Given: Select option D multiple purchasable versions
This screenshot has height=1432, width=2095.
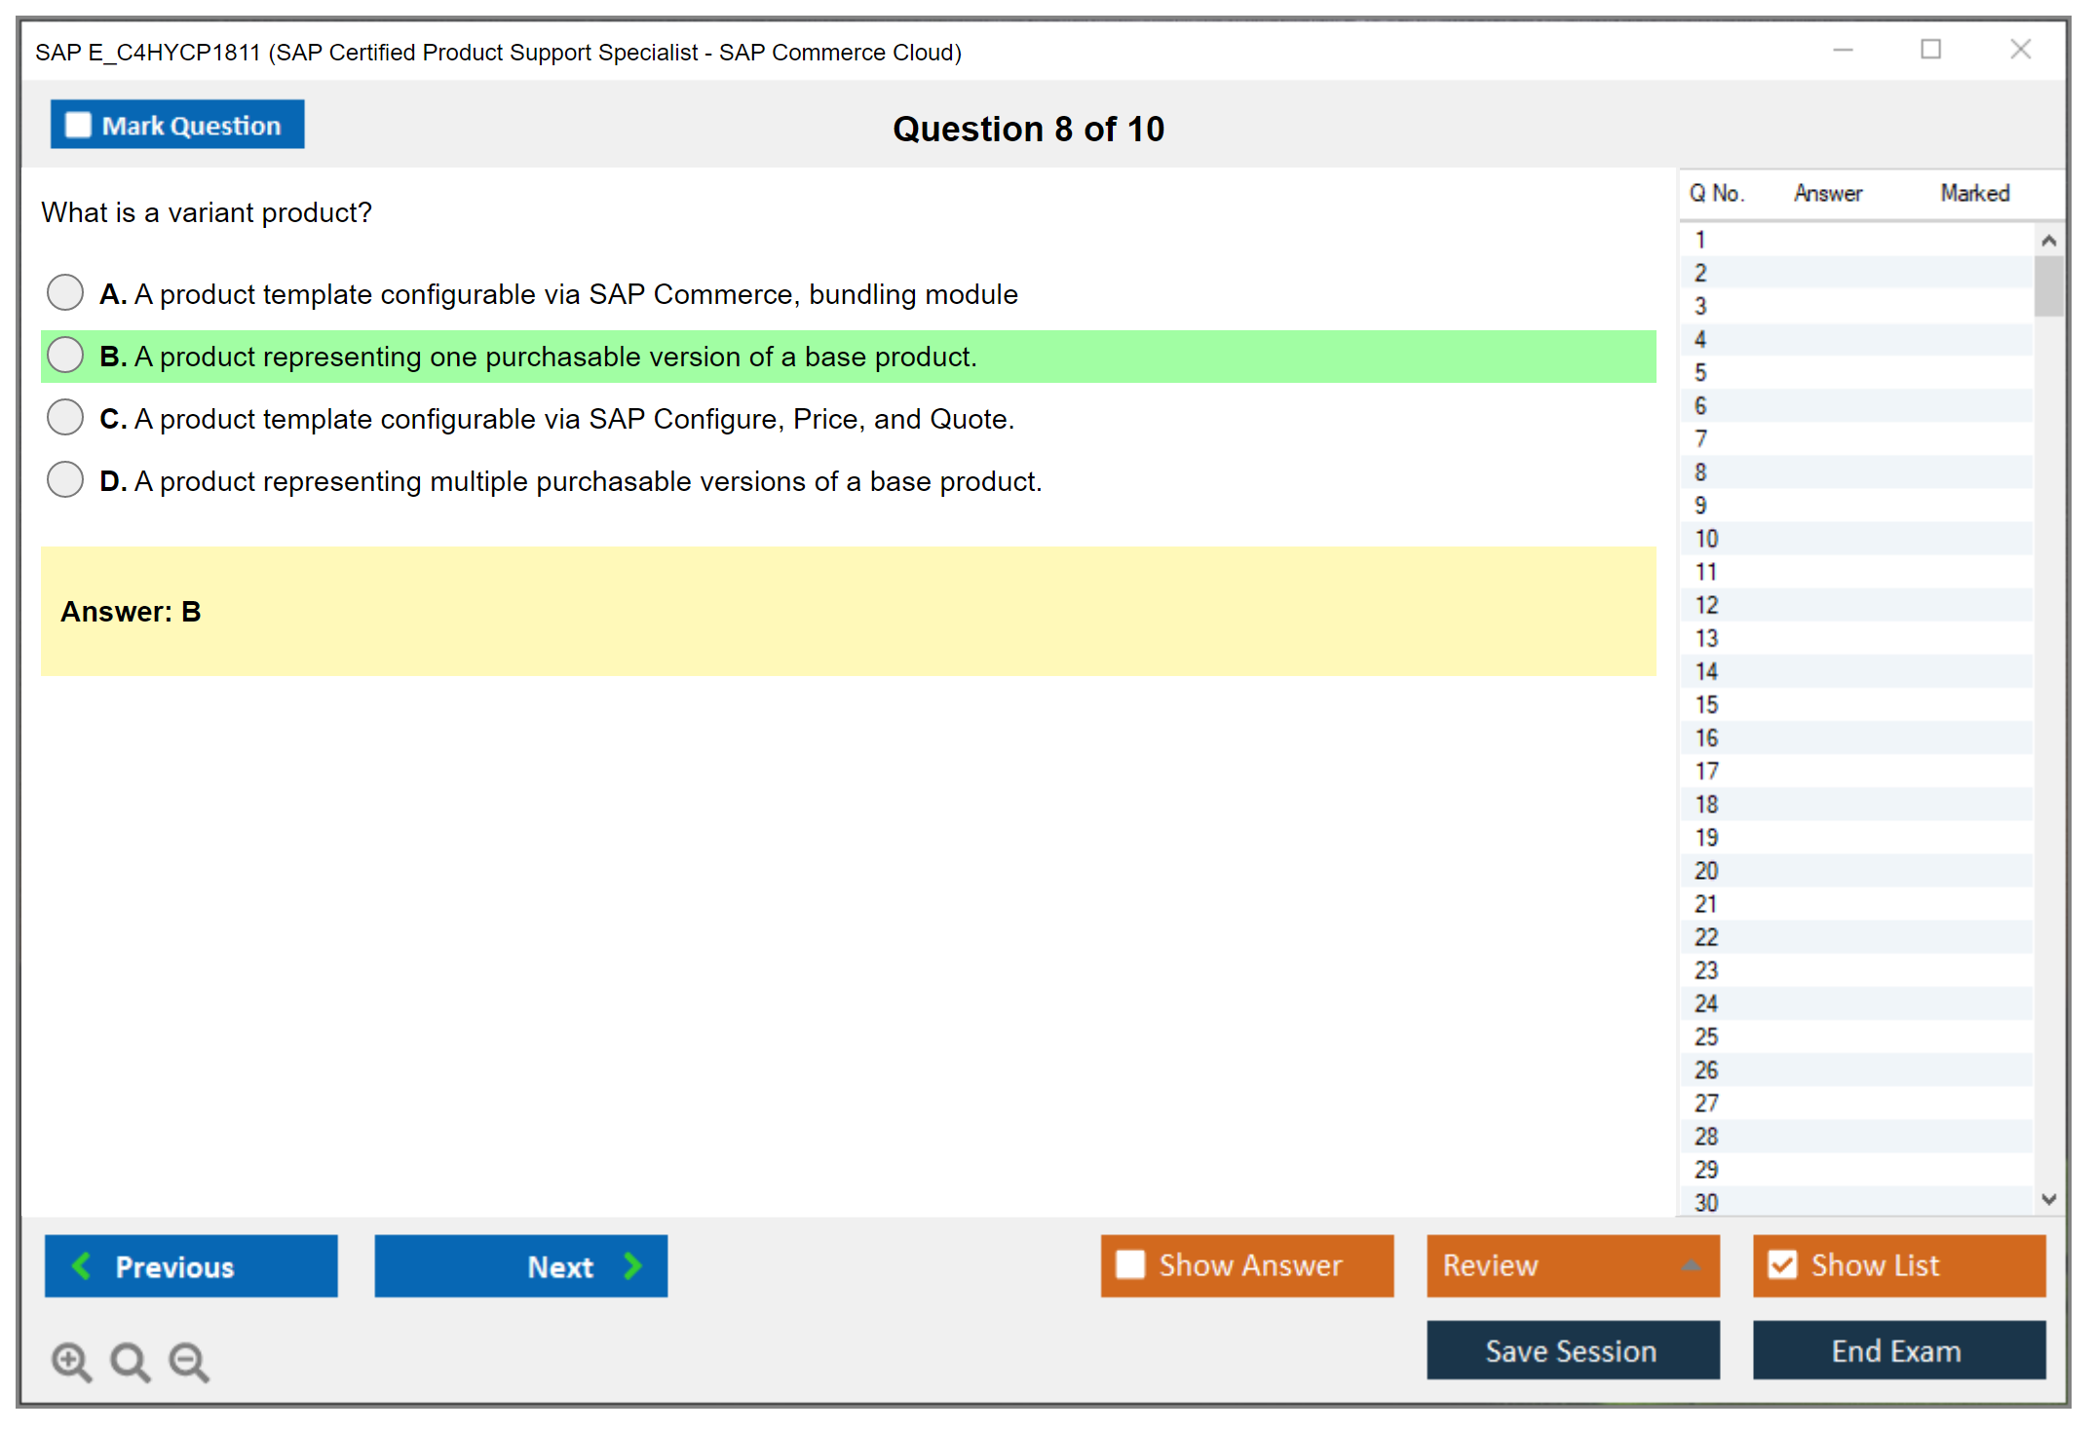Looking at the screenshot, I should [65, 479].
